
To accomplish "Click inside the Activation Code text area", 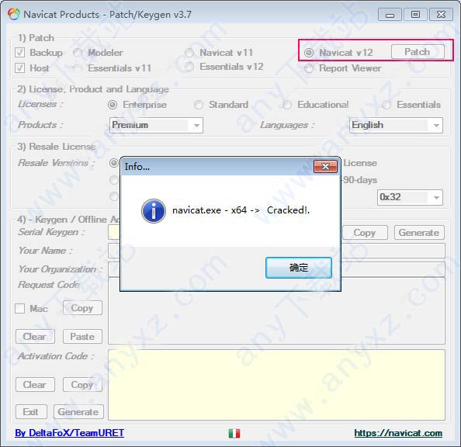I will 276,385.
